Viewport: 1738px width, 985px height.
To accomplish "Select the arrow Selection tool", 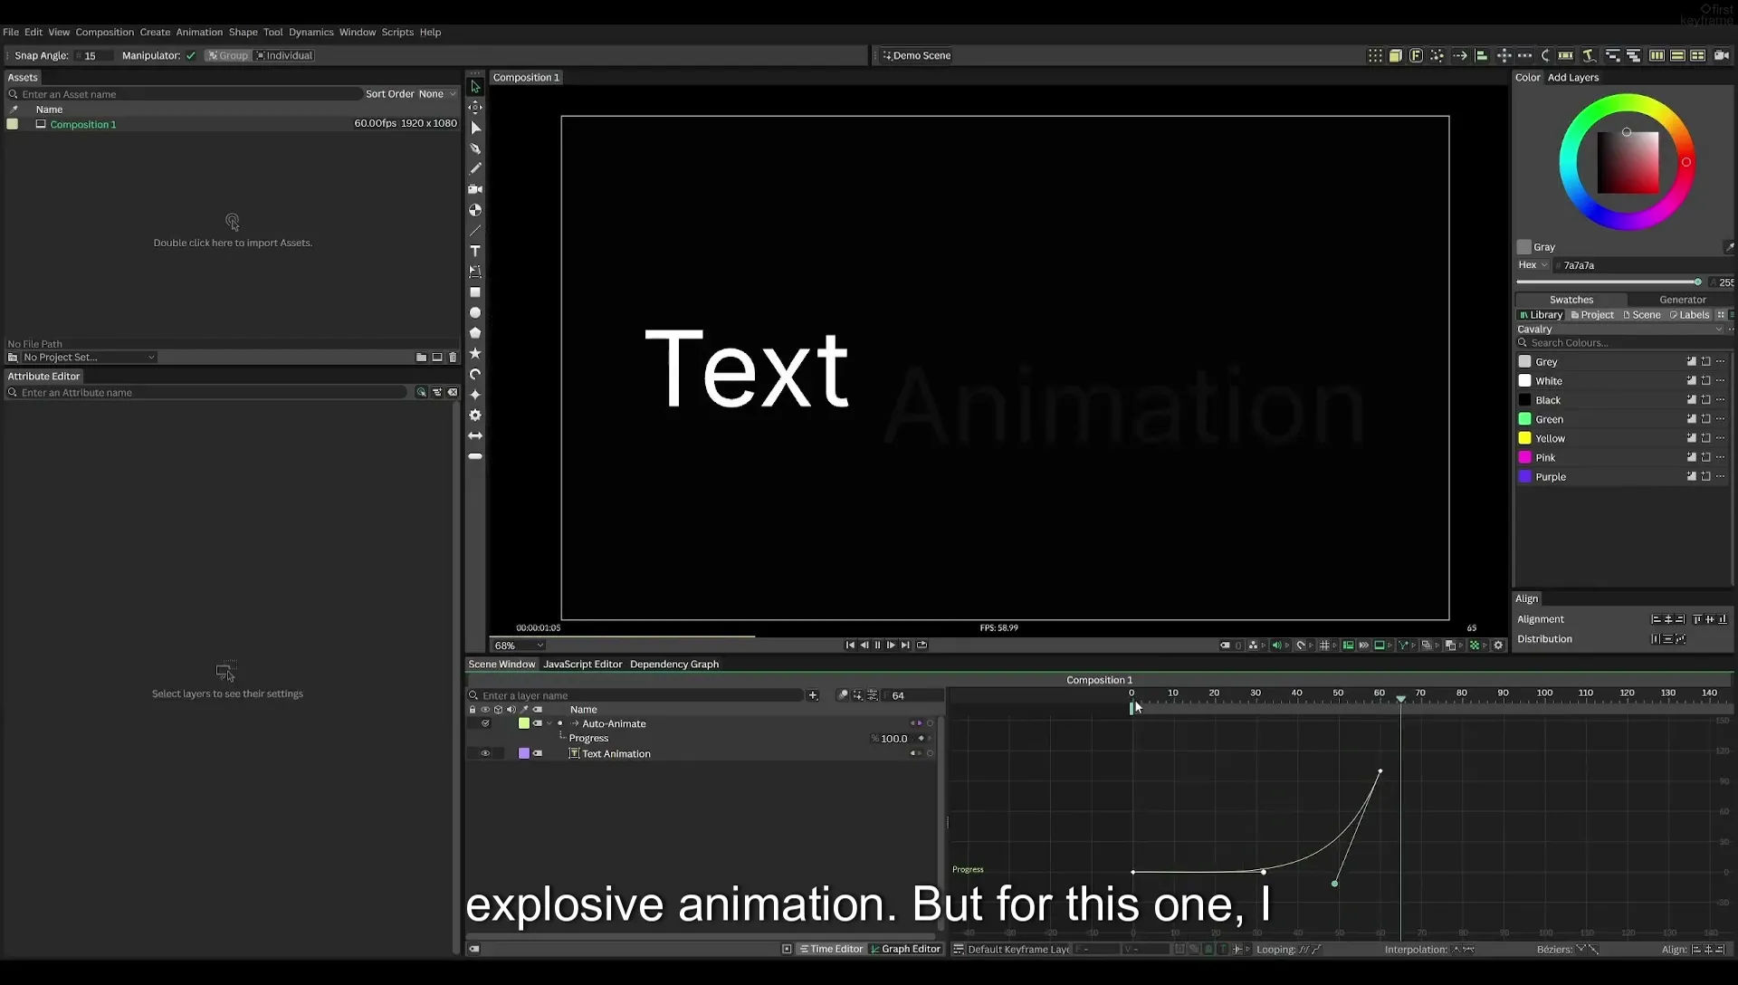I will coord(475,86).
